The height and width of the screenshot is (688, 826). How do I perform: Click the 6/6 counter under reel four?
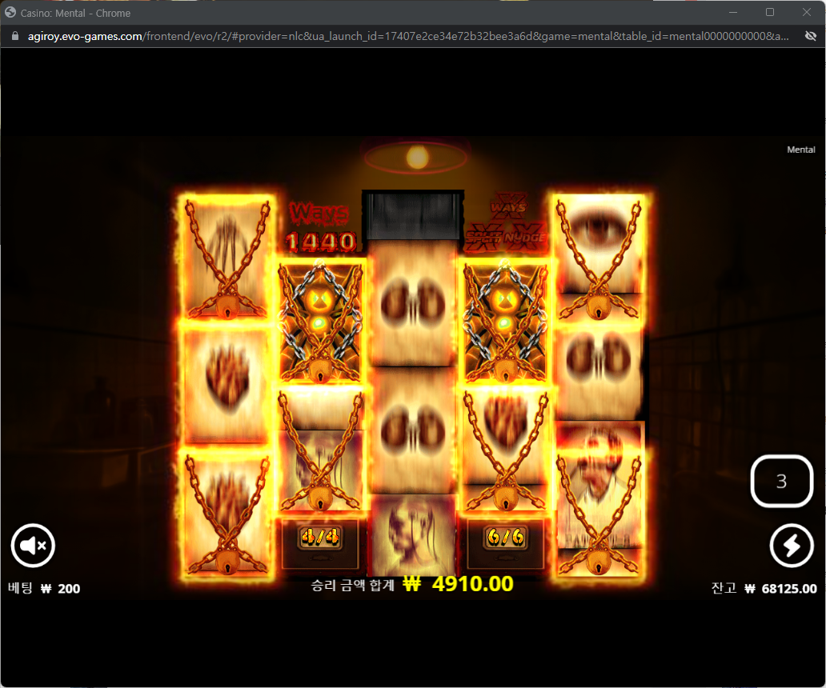coord(505,538)
